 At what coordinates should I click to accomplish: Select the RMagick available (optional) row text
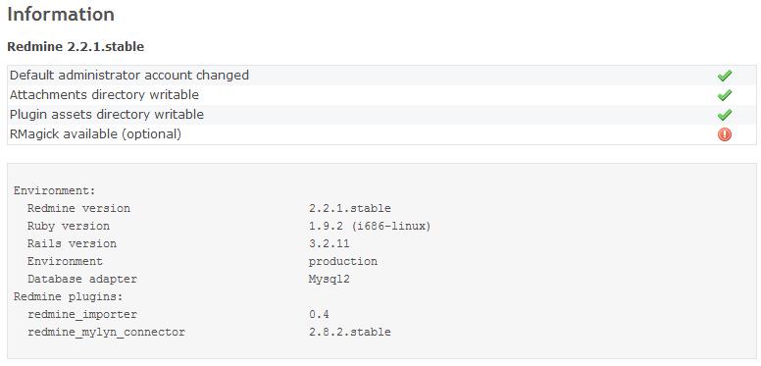pyautogui.click(x=95, y=134)
